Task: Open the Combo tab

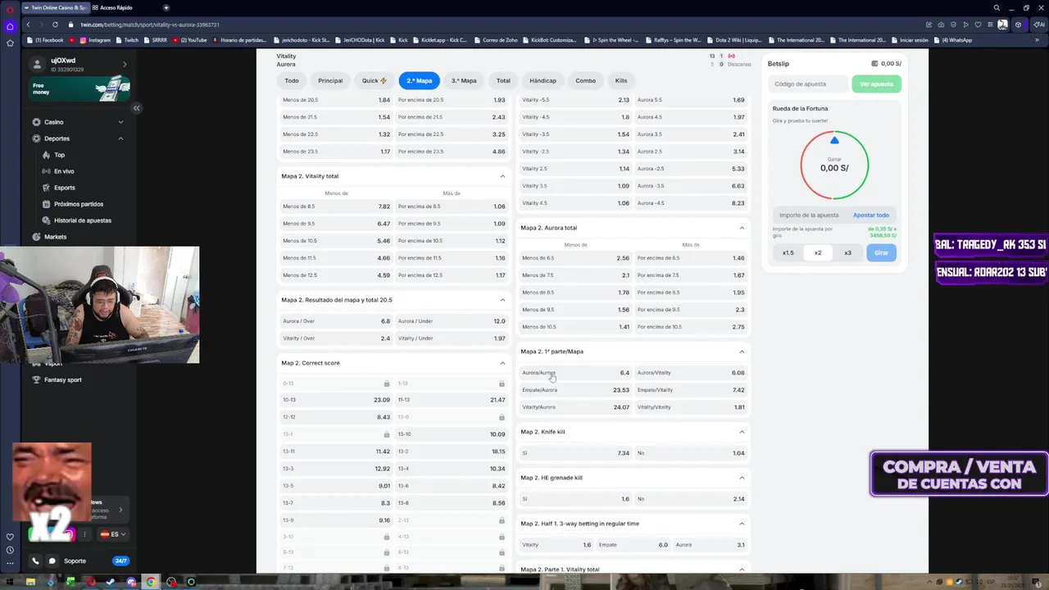Action: coord(585,80)
